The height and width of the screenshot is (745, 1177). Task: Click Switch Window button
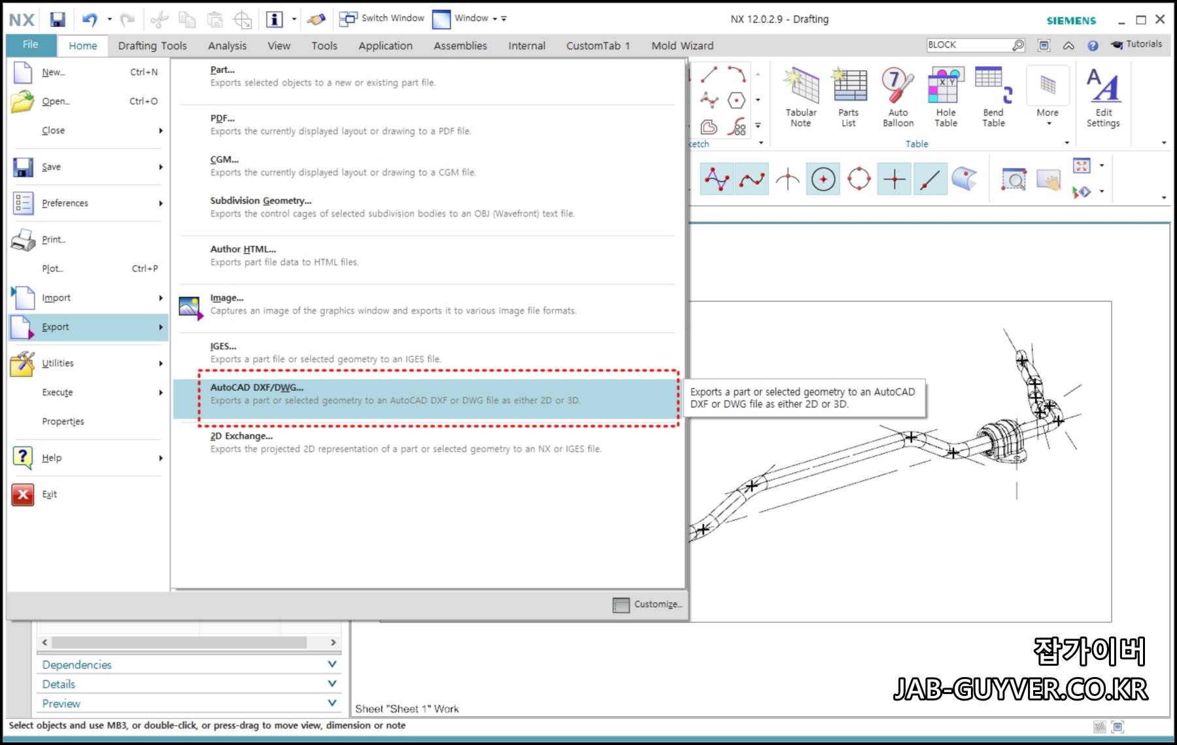click(382, 19)
